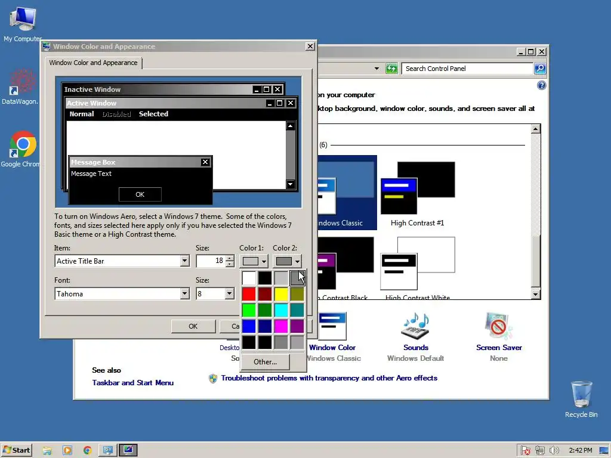Select the olive color swatch
This screenshot has height=458, width=611.
click(297, 294)
